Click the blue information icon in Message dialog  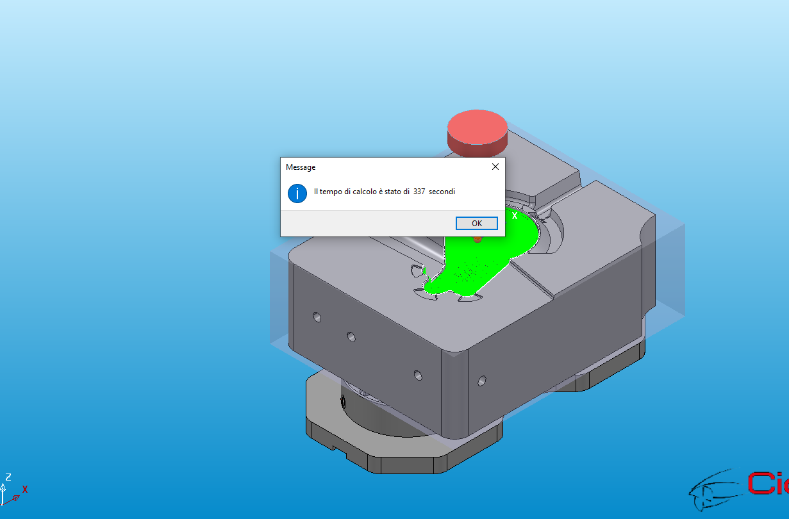coord(297,193)
